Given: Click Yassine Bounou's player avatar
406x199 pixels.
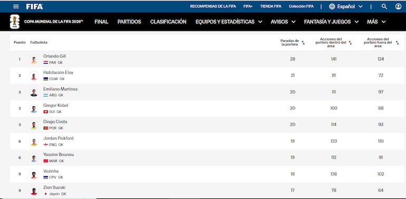Looking at the screenshot, I should (x=34, y=158).
